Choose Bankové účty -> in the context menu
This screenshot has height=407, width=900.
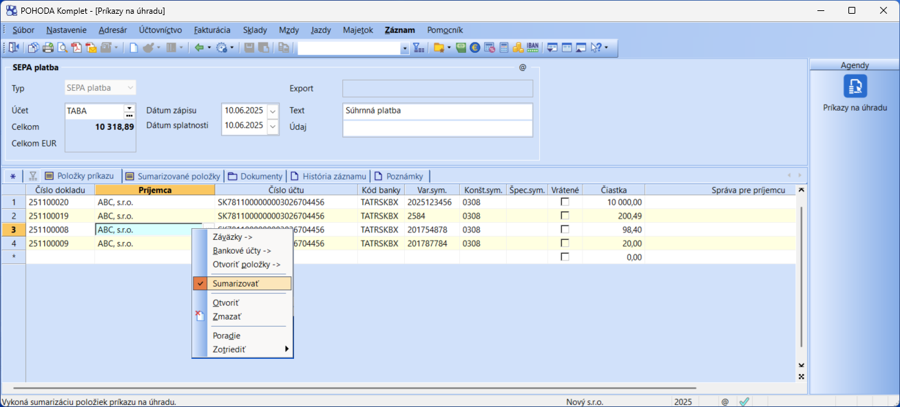tap(242, 250)
